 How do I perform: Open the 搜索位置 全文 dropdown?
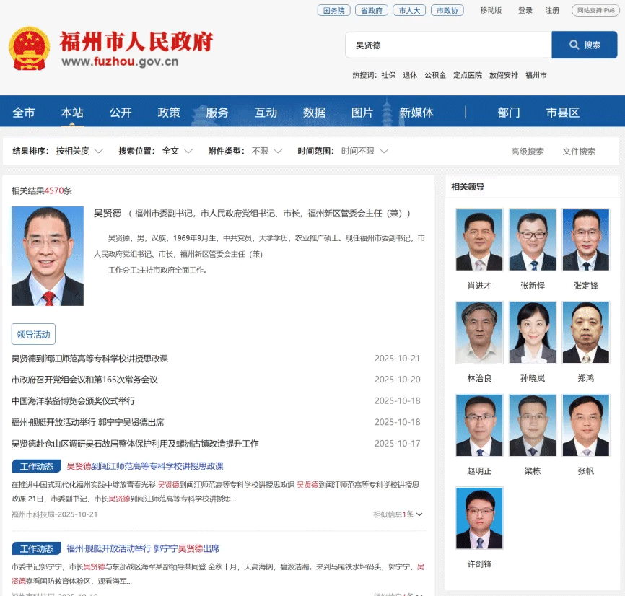[175, 151]
